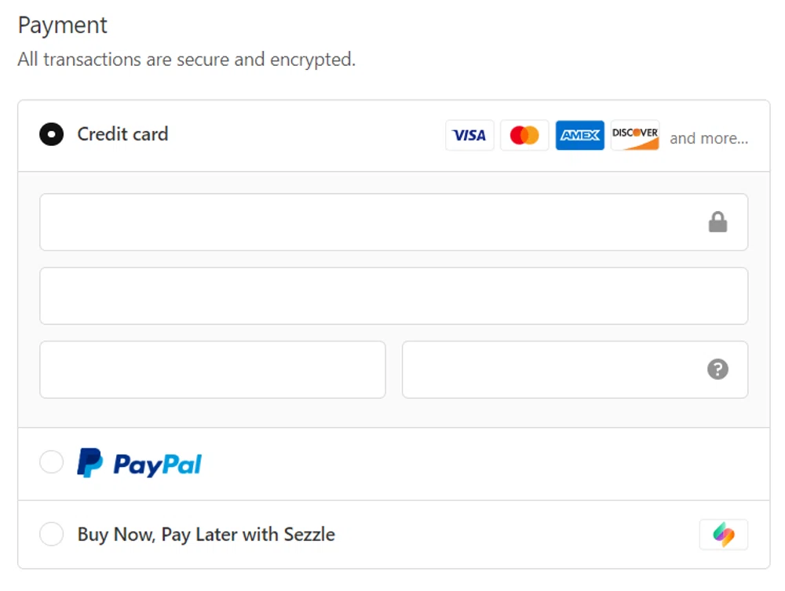Image resolution: width=785 pixels, height=591 pixels.
Task: Click the Mastercard icon
Action: click(524, 135)
